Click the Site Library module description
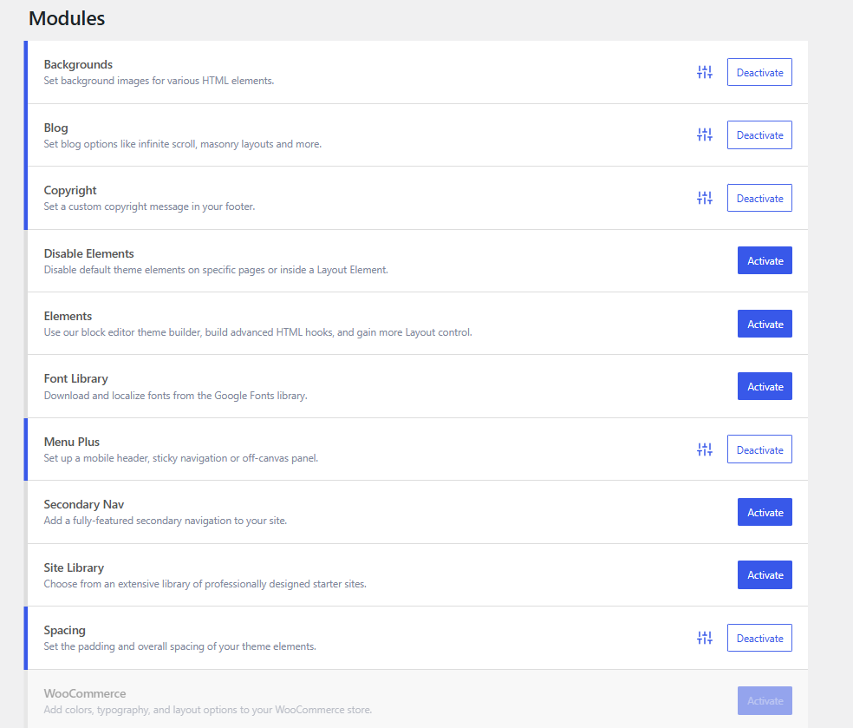 (x=205, y=584)
